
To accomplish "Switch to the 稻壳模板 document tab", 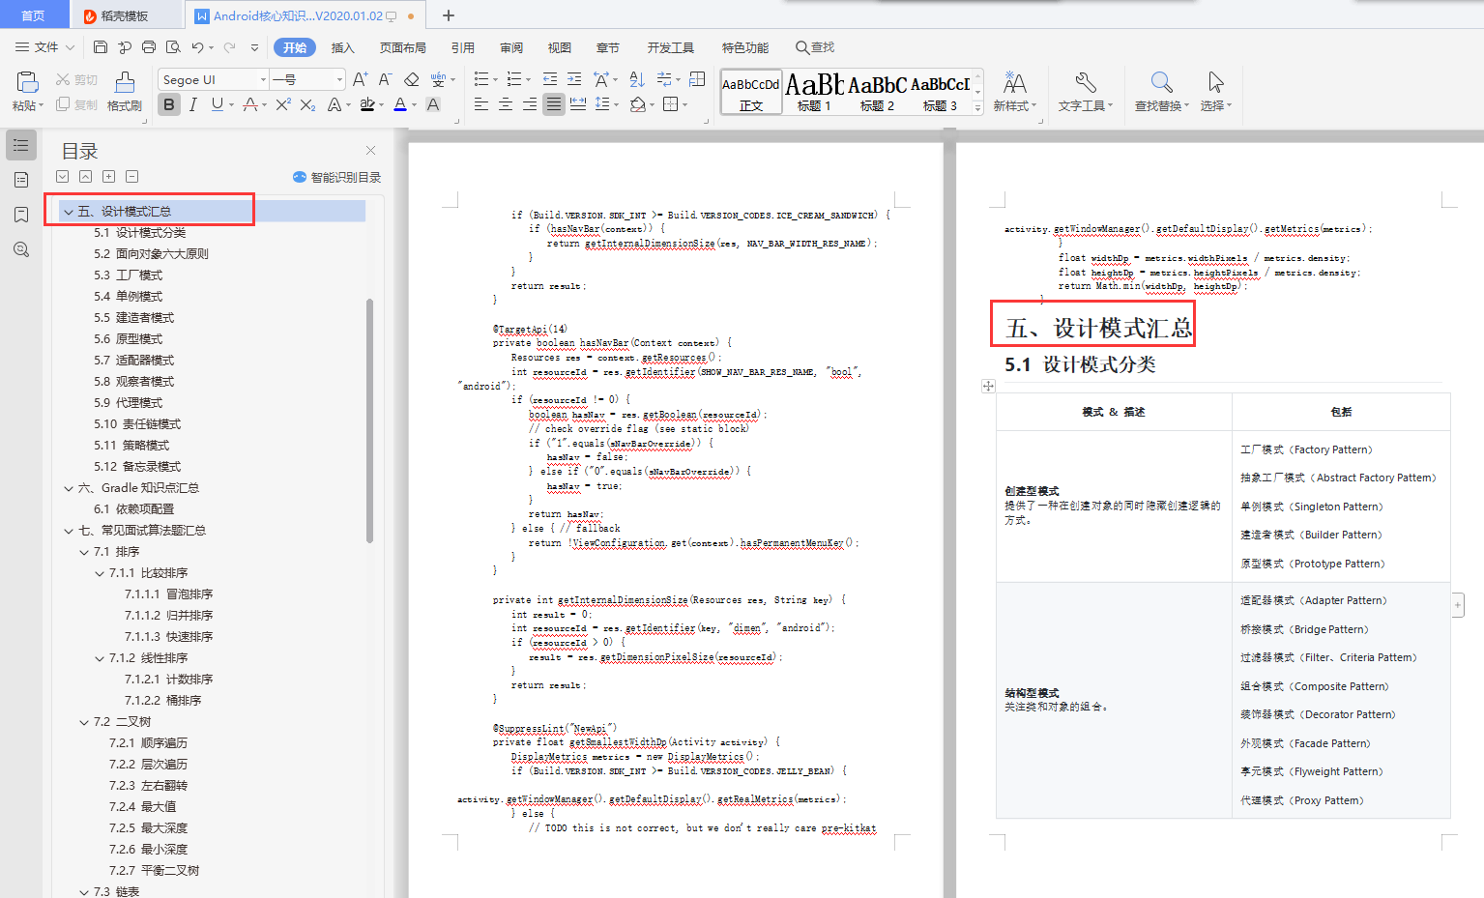I will [x=125, y=15].
